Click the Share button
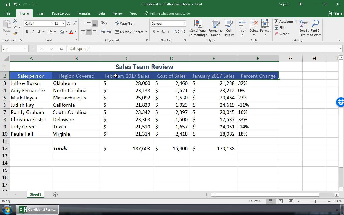Screen dimensions: 344x215 click(335, 13)
